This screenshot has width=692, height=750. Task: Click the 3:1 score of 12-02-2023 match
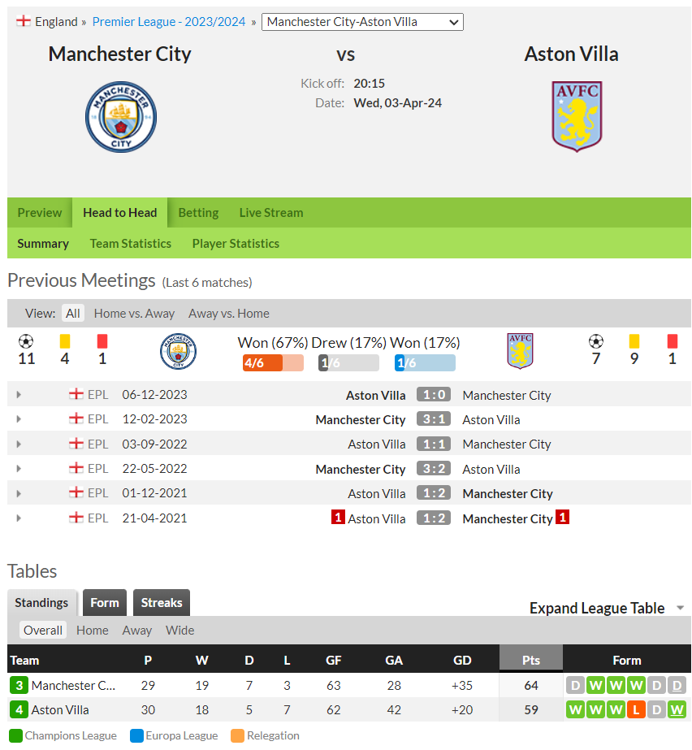[433, 419]
